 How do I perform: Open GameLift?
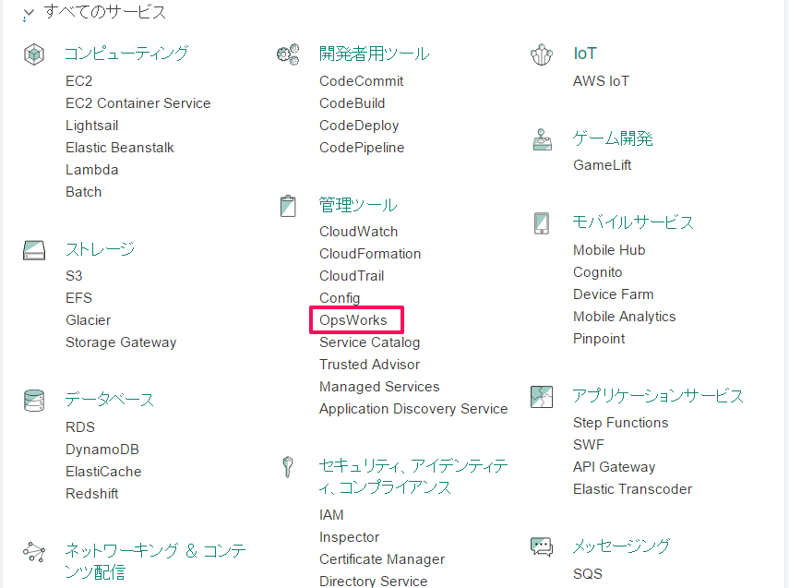(x=603, y=165)
